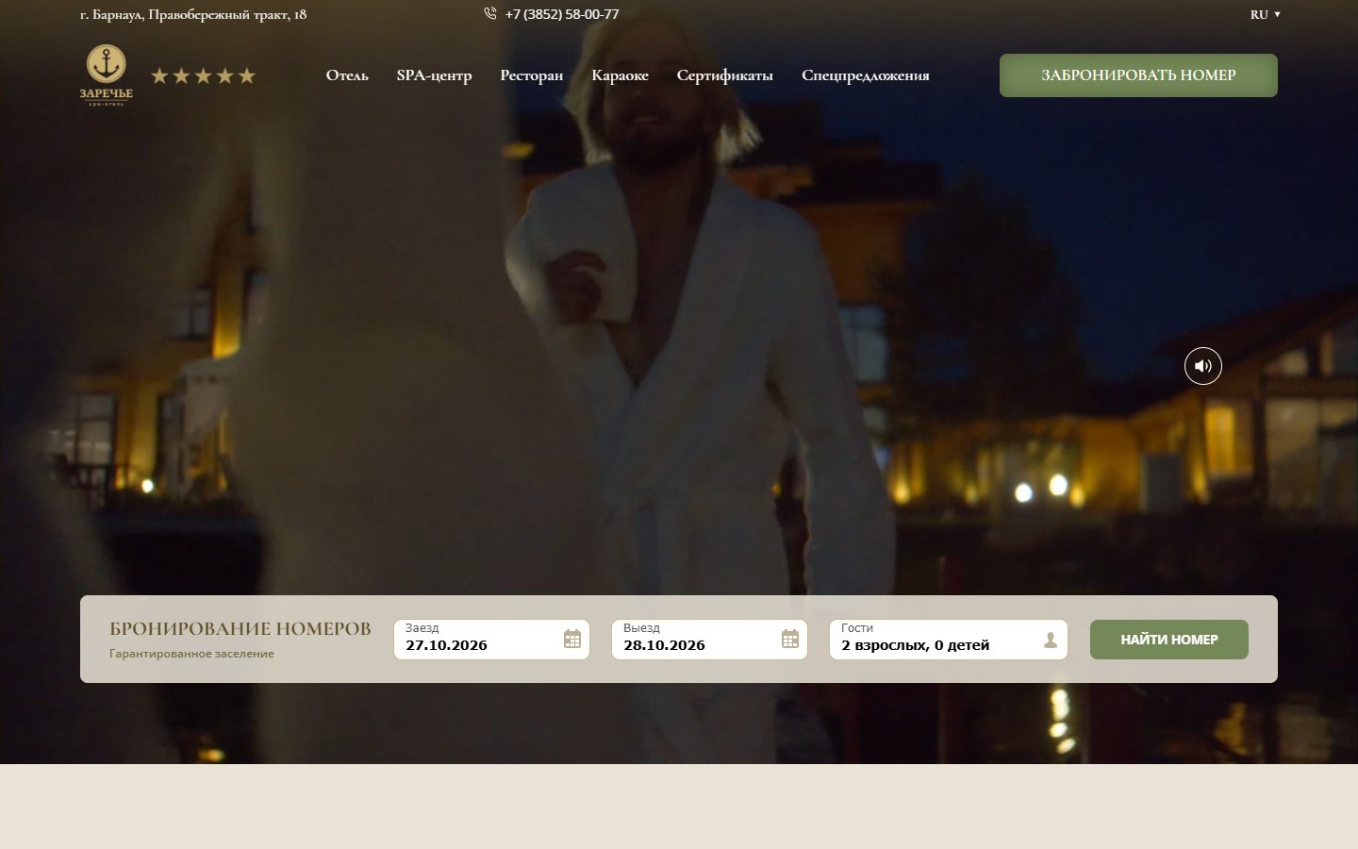Expand the RU language dropdown

(1265, 14)
